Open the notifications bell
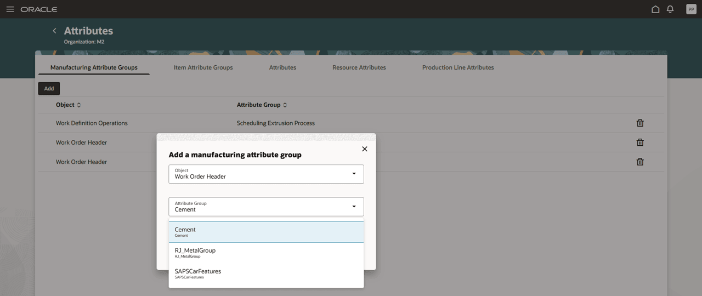 tap(670, 9)
